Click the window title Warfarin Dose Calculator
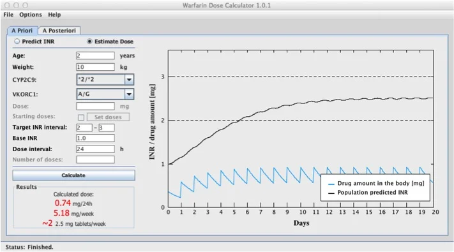 point(227,5)
